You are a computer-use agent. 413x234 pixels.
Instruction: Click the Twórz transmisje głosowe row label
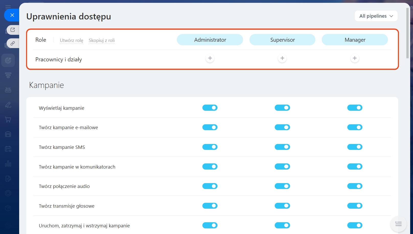(x=67, y=206)
